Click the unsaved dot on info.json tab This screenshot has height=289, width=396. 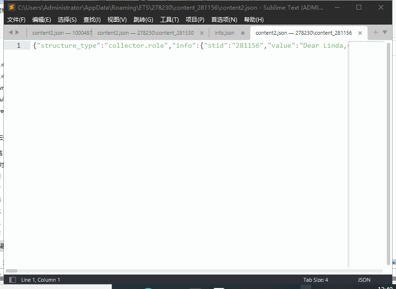[x=243, y=33]
